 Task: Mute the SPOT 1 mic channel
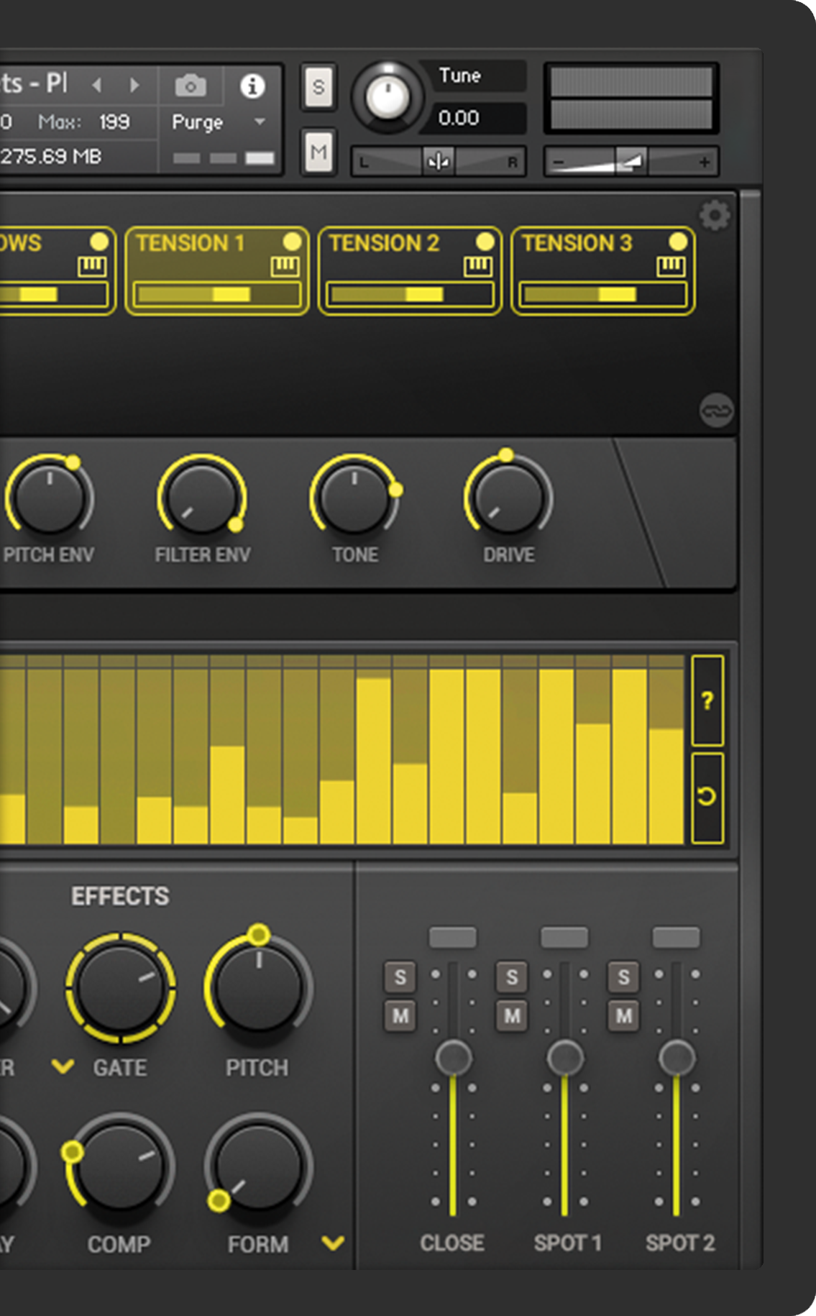click(511, 1015)
